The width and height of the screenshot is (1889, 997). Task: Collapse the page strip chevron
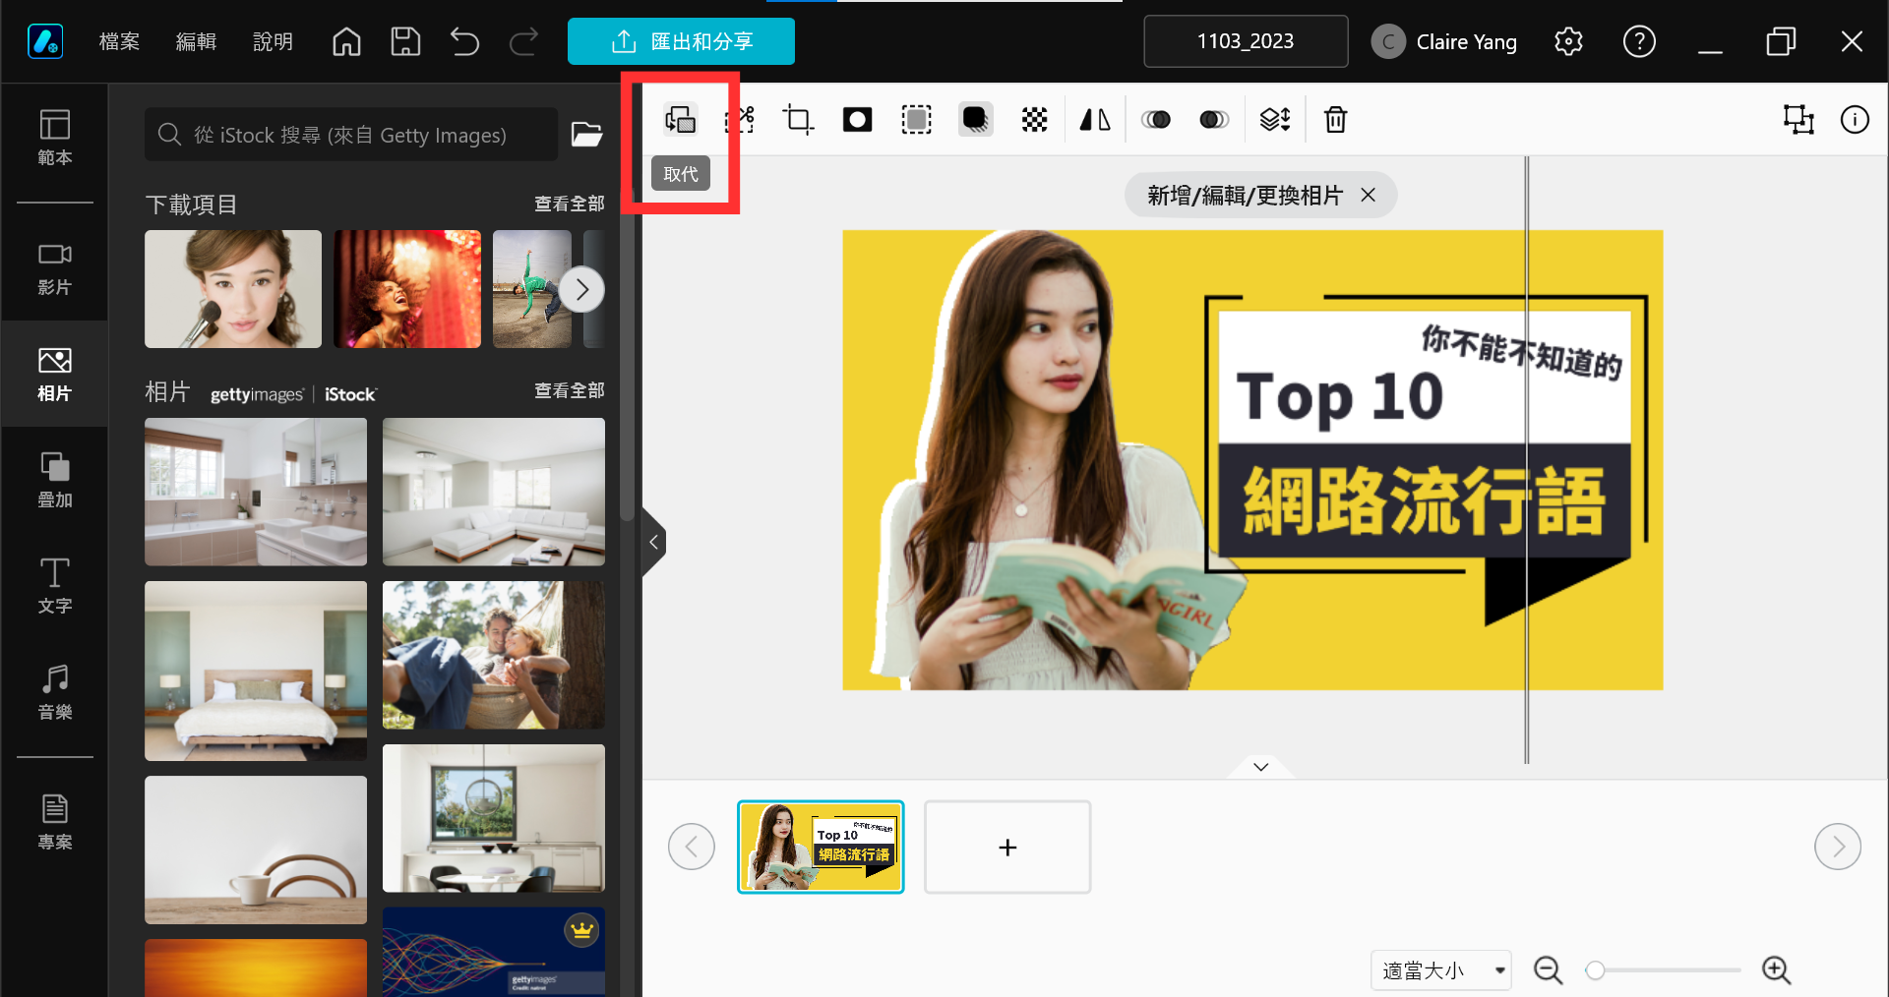click(1260, 766)
